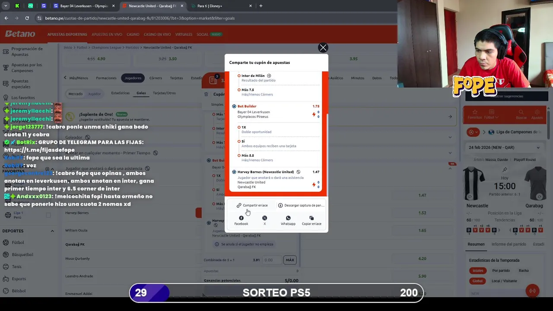Click the pin icon above the 15:00 kickoff time
Screen dimensions: 553x311
[x=505, y=170]
